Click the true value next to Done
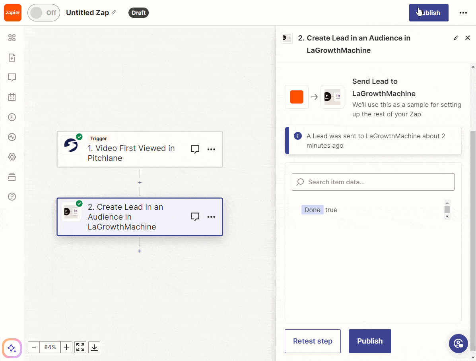The height and width of the screenshot is (361, 476). tap(331, 210)
